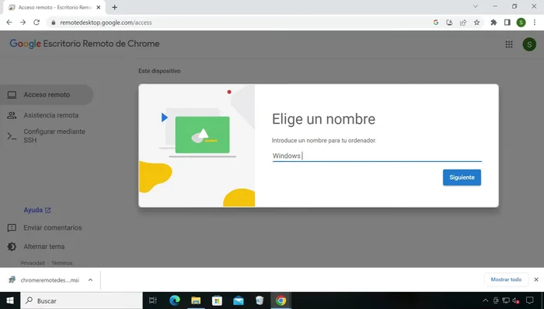
Task: Toggle the Chrome side panel
Action: click(507, 23)
